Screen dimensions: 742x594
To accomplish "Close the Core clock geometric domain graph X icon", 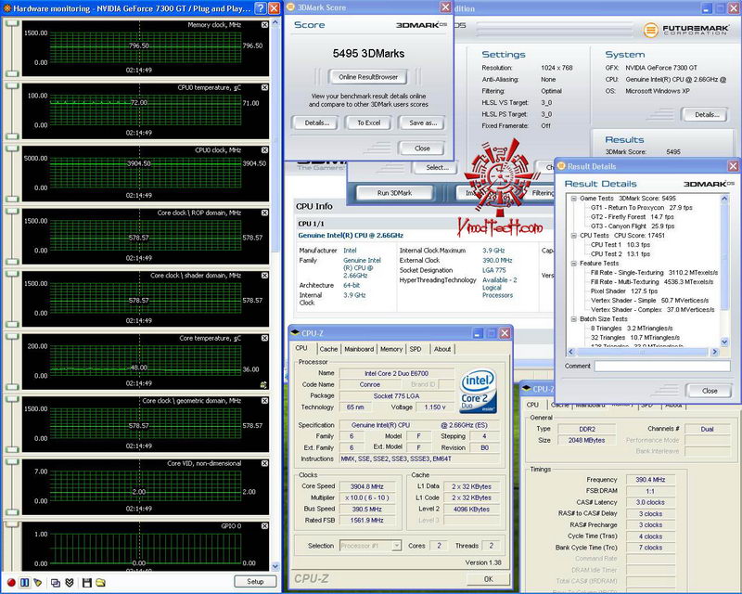I will click(264, 401).
